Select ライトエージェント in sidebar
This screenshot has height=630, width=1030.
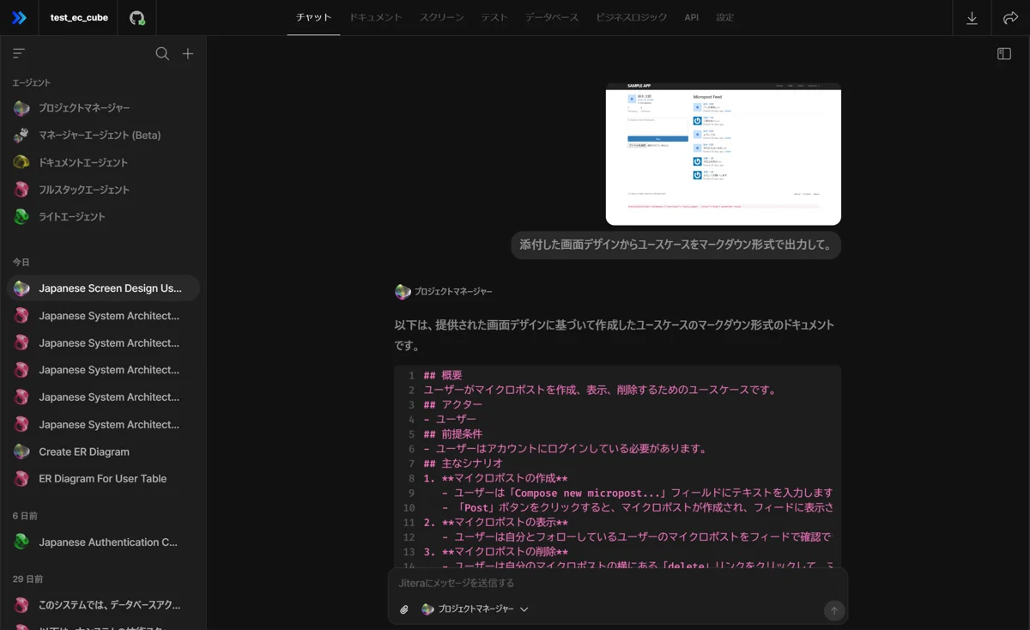coord(103,217)
